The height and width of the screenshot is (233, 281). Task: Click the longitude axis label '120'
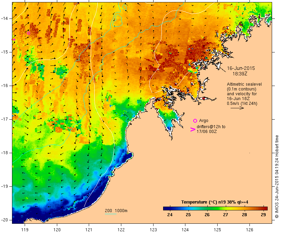(x=57, y=230)
